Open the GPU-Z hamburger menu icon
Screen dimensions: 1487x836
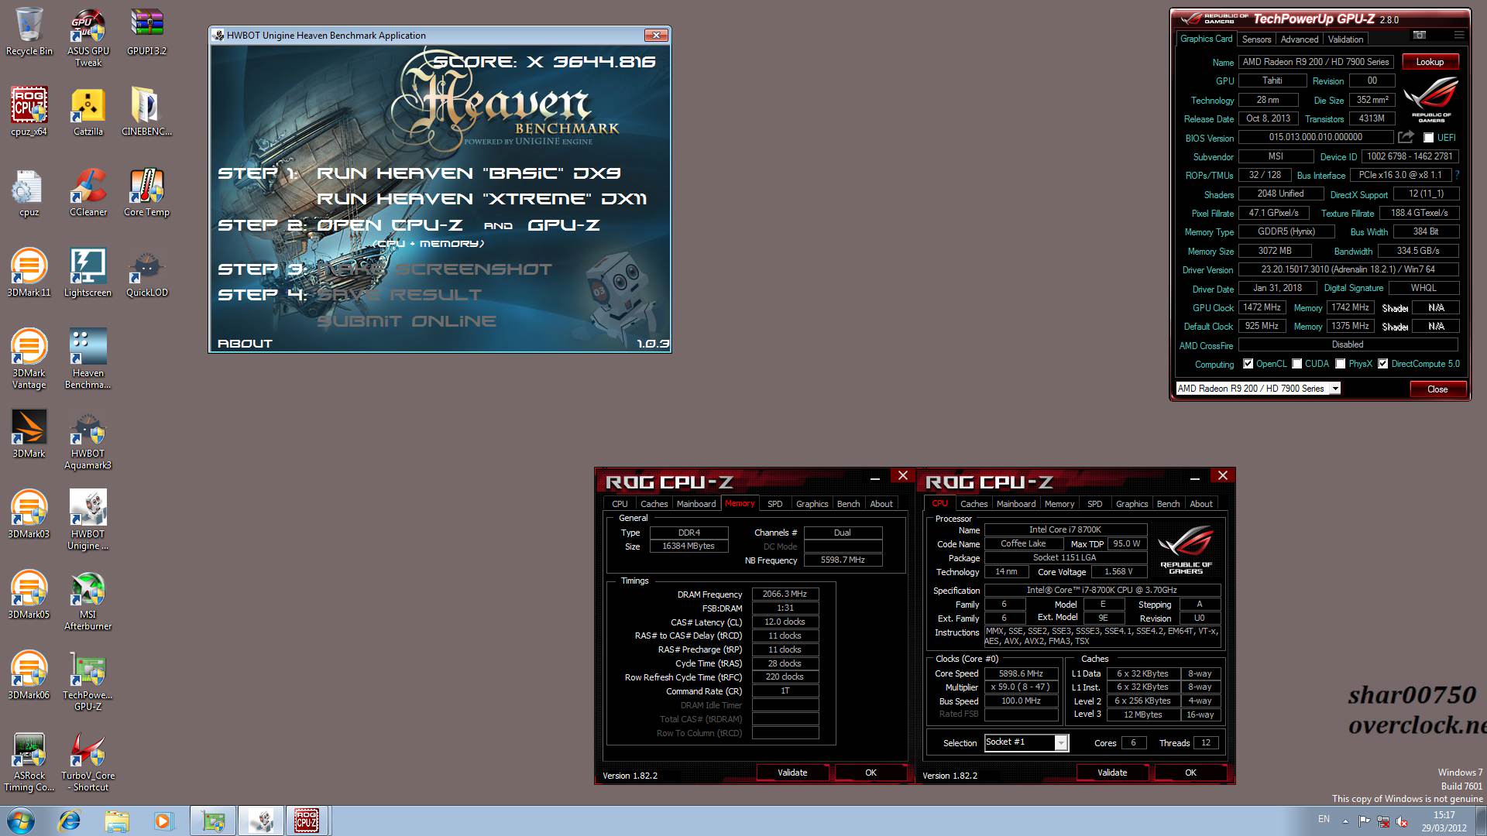pyautogui.click(x=1458, y=36)
